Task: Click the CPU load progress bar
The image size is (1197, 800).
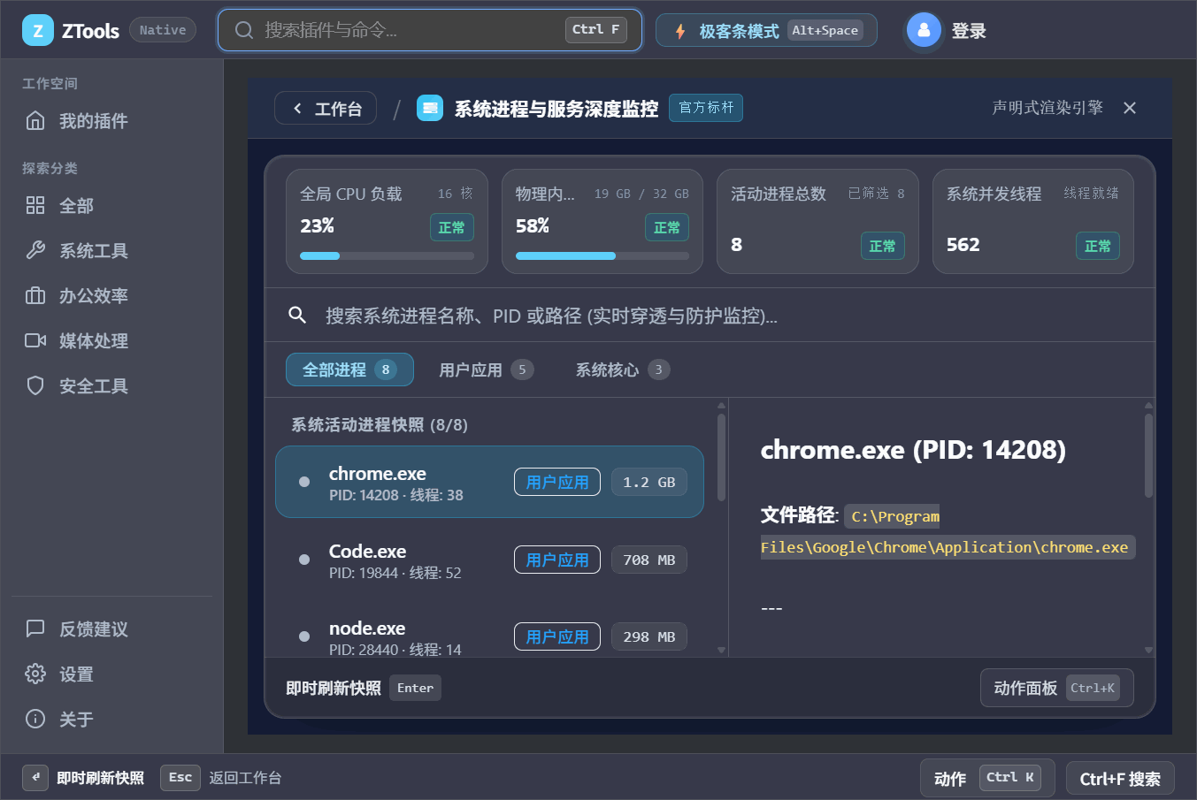Action: (387, 255)
